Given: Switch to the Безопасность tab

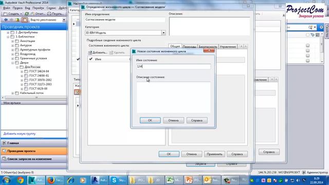Looking at the screenshot, I should click(208, 47).
